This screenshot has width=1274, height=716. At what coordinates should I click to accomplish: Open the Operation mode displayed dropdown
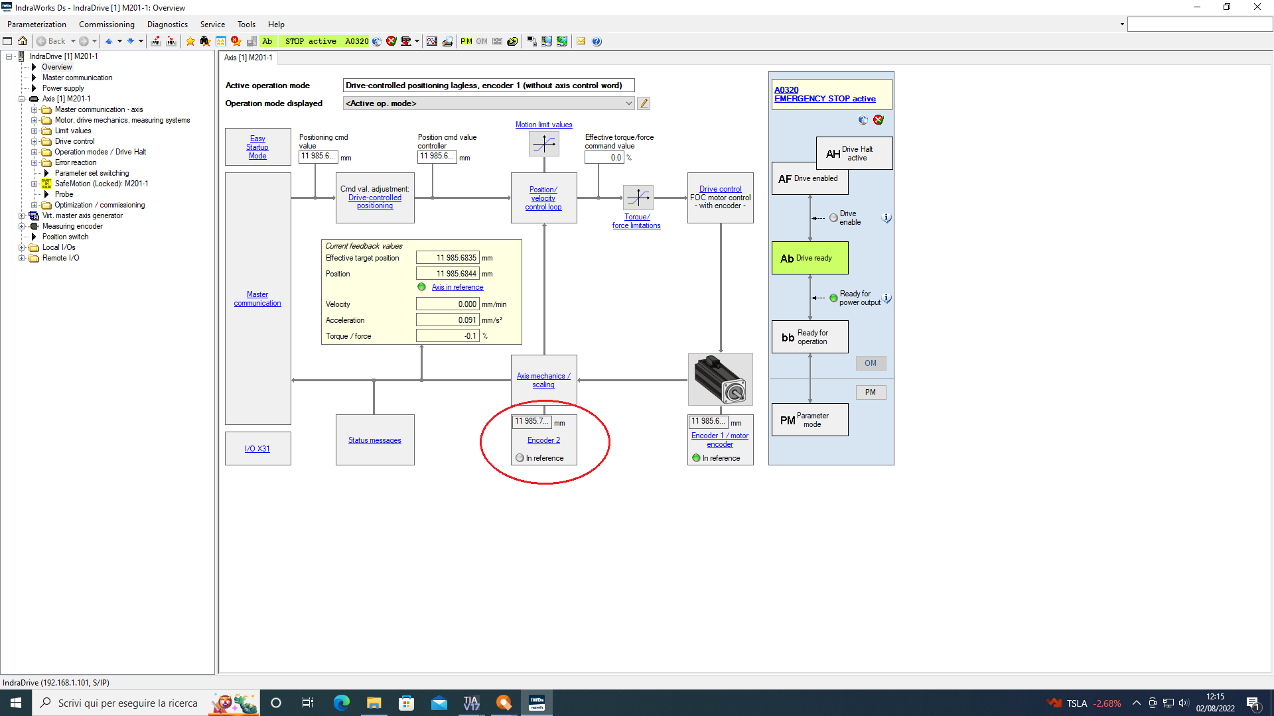tap(628, 103)
